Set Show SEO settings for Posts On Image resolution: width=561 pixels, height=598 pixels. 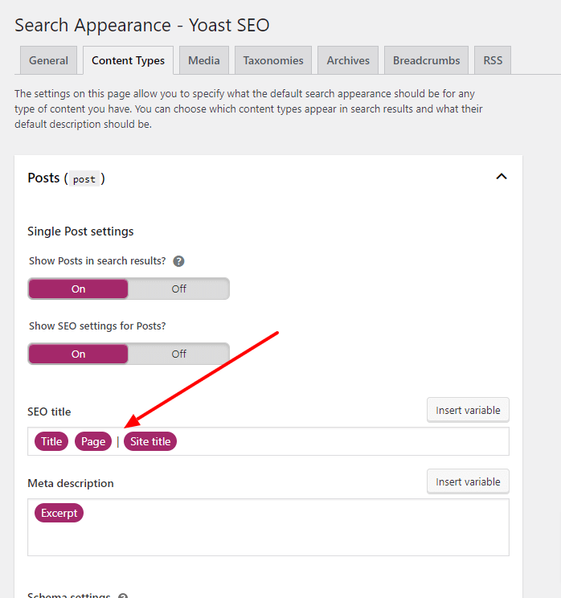click(78, 354)
